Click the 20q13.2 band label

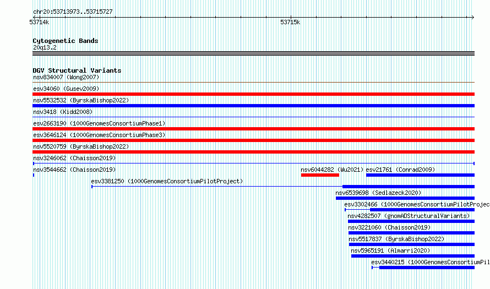(x=45, y=47)
